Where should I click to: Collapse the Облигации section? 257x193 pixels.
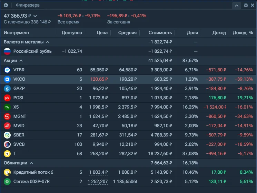pos(31,163)
